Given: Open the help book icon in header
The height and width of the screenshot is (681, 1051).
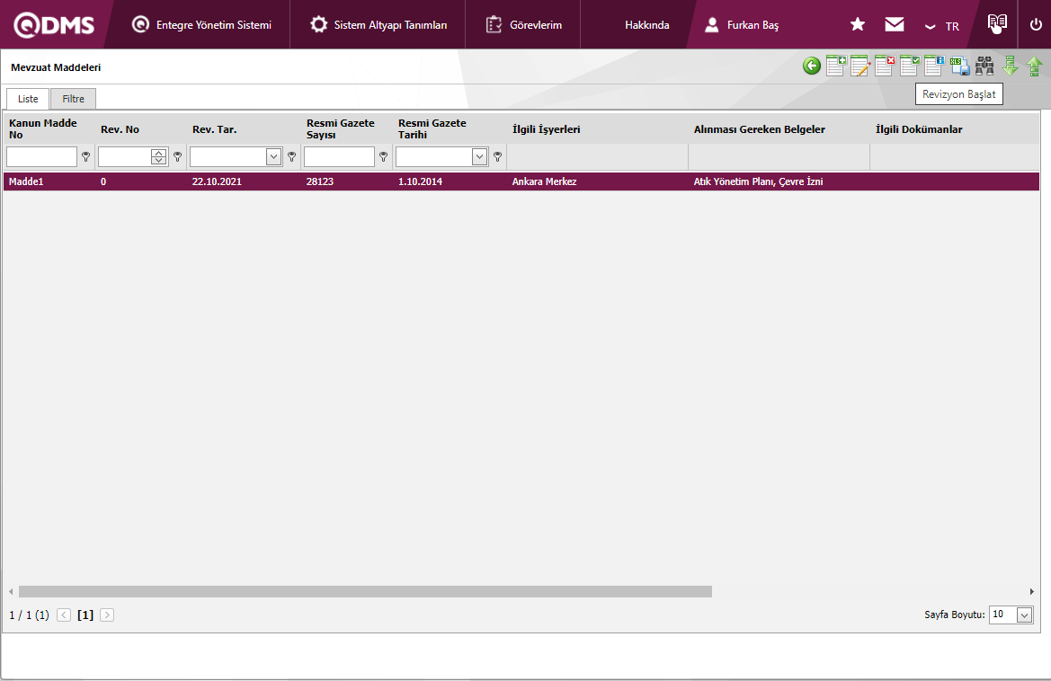Looking at the screenshot, I should point(997,23).
